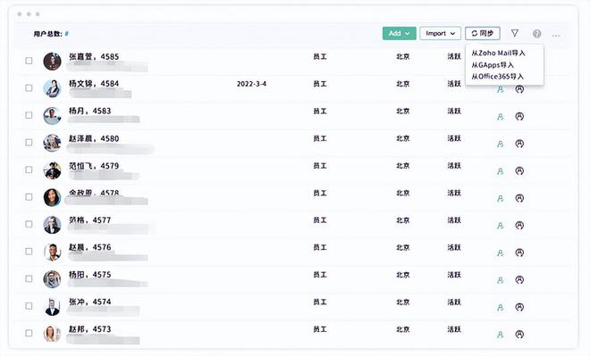Open the filter funnel icon
This screenshot has height=356, width=590.
(514, 33)
